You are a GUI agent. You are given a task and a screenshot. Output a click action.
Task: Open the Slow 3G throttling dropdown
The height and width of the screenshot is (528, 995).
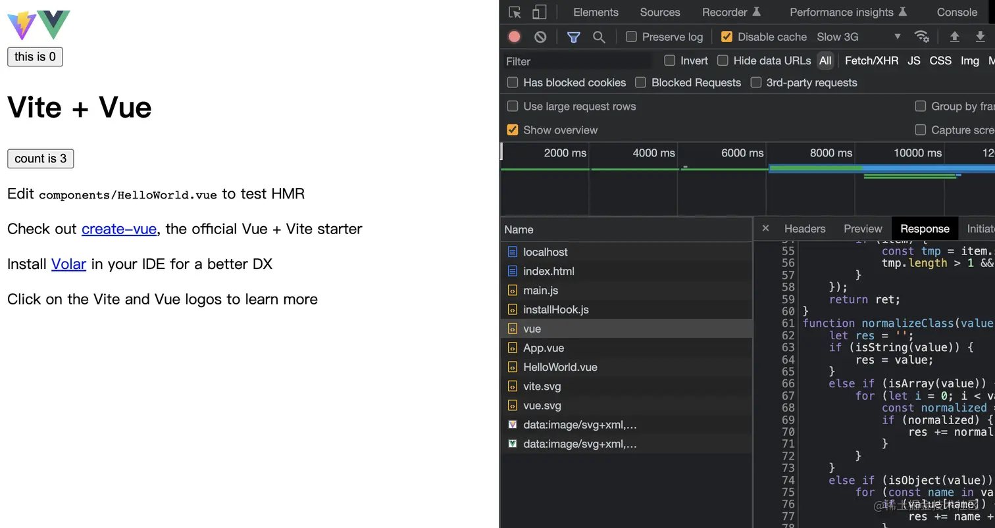(859, 37)
